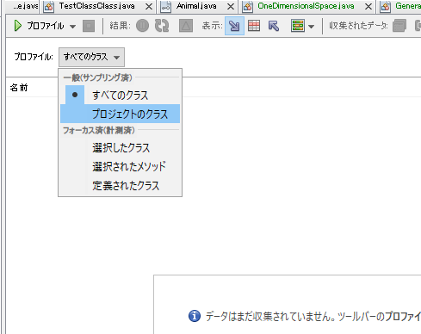Choose プロジェクトのクラス menu entry
The width and height of the screenshot is (421, 334).
(120, 114)
